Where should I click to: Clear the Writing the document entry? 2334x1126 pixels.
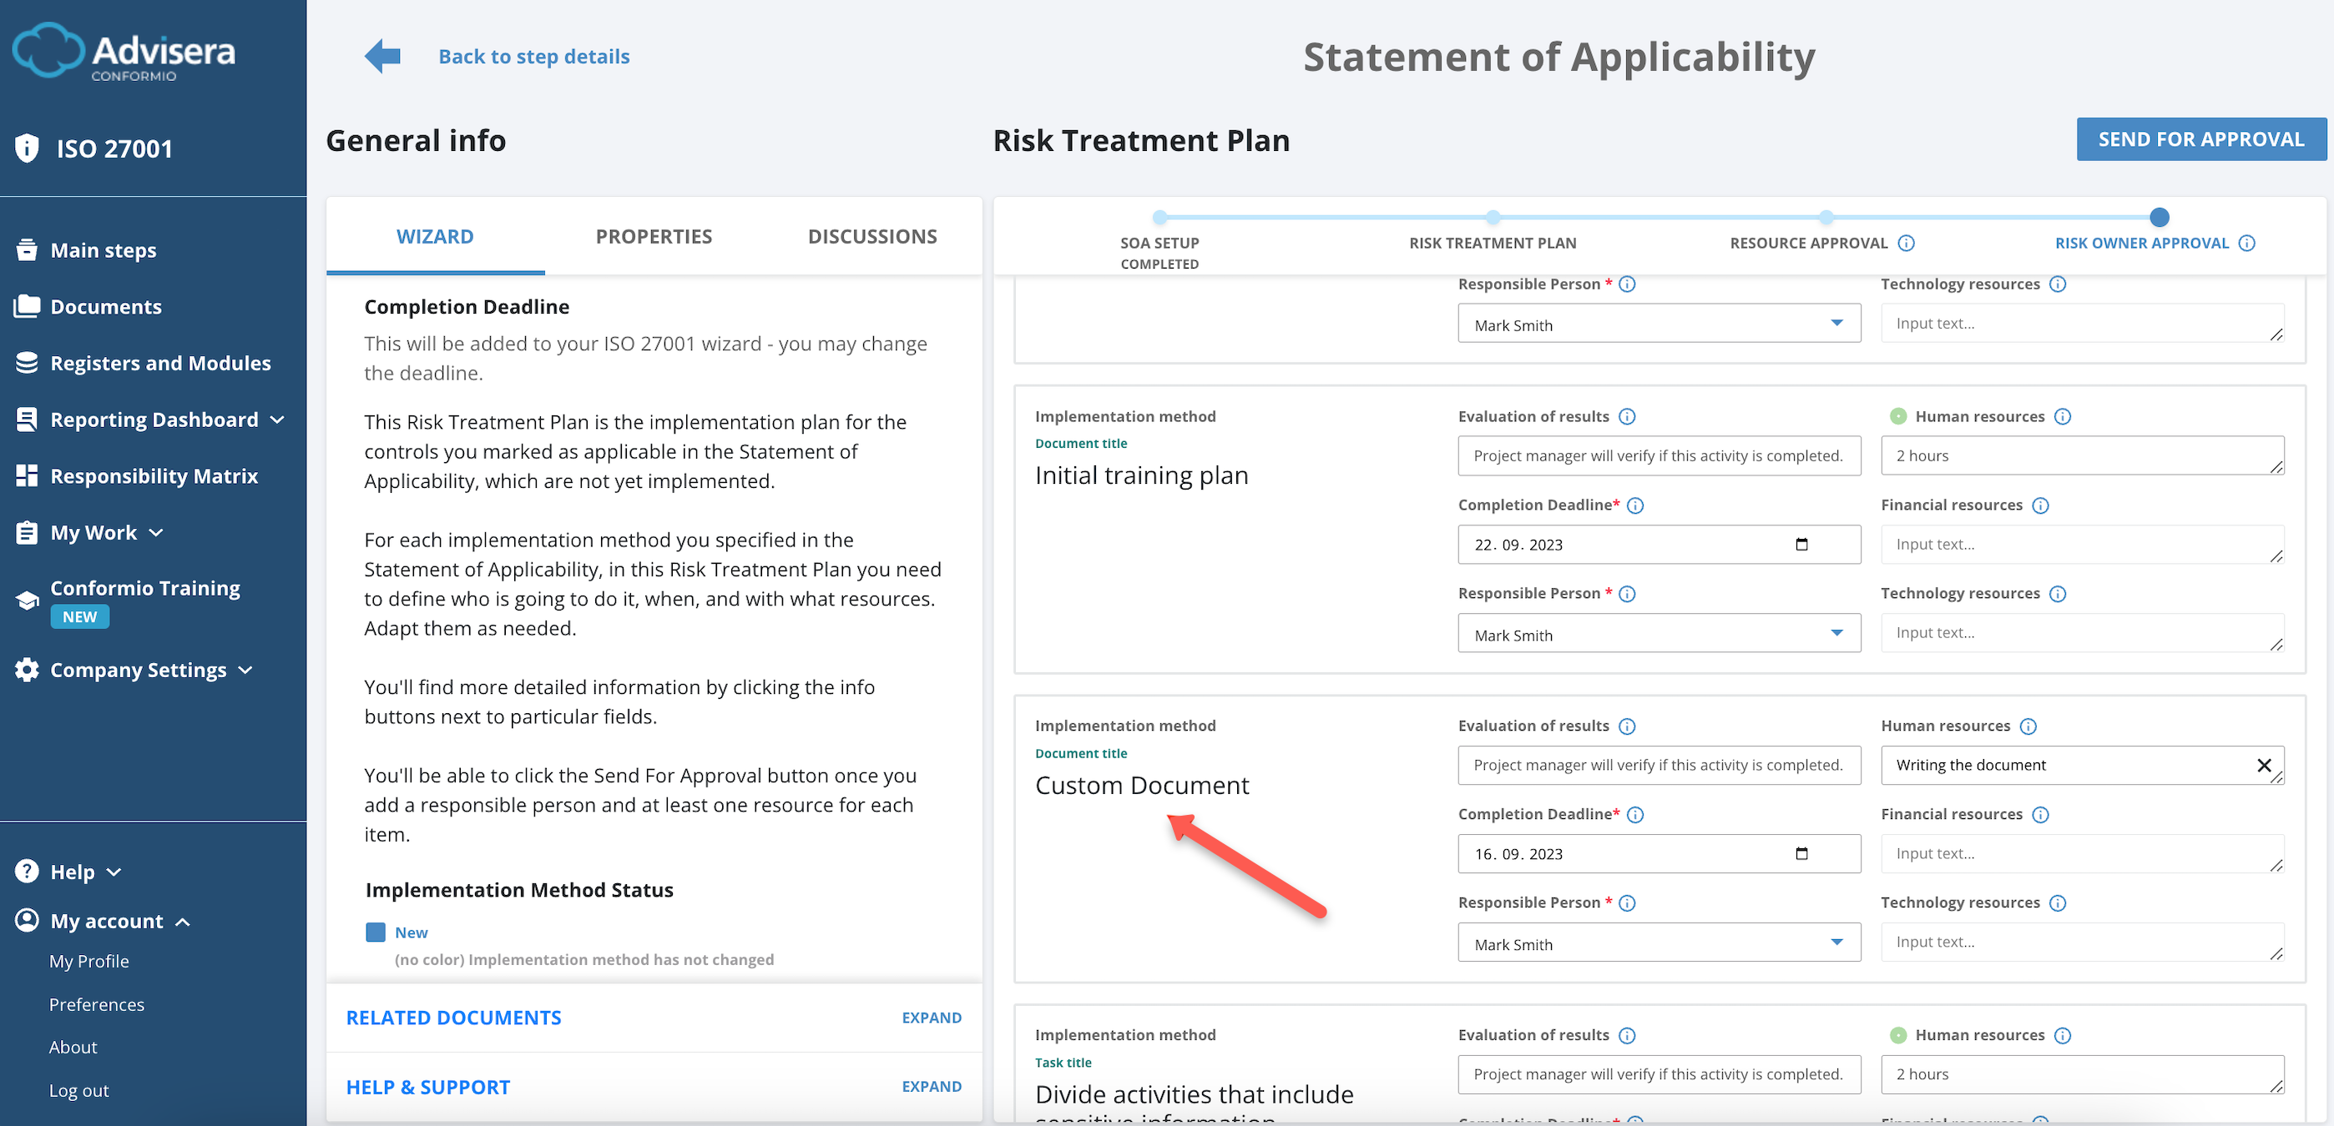coord(2264,765)
